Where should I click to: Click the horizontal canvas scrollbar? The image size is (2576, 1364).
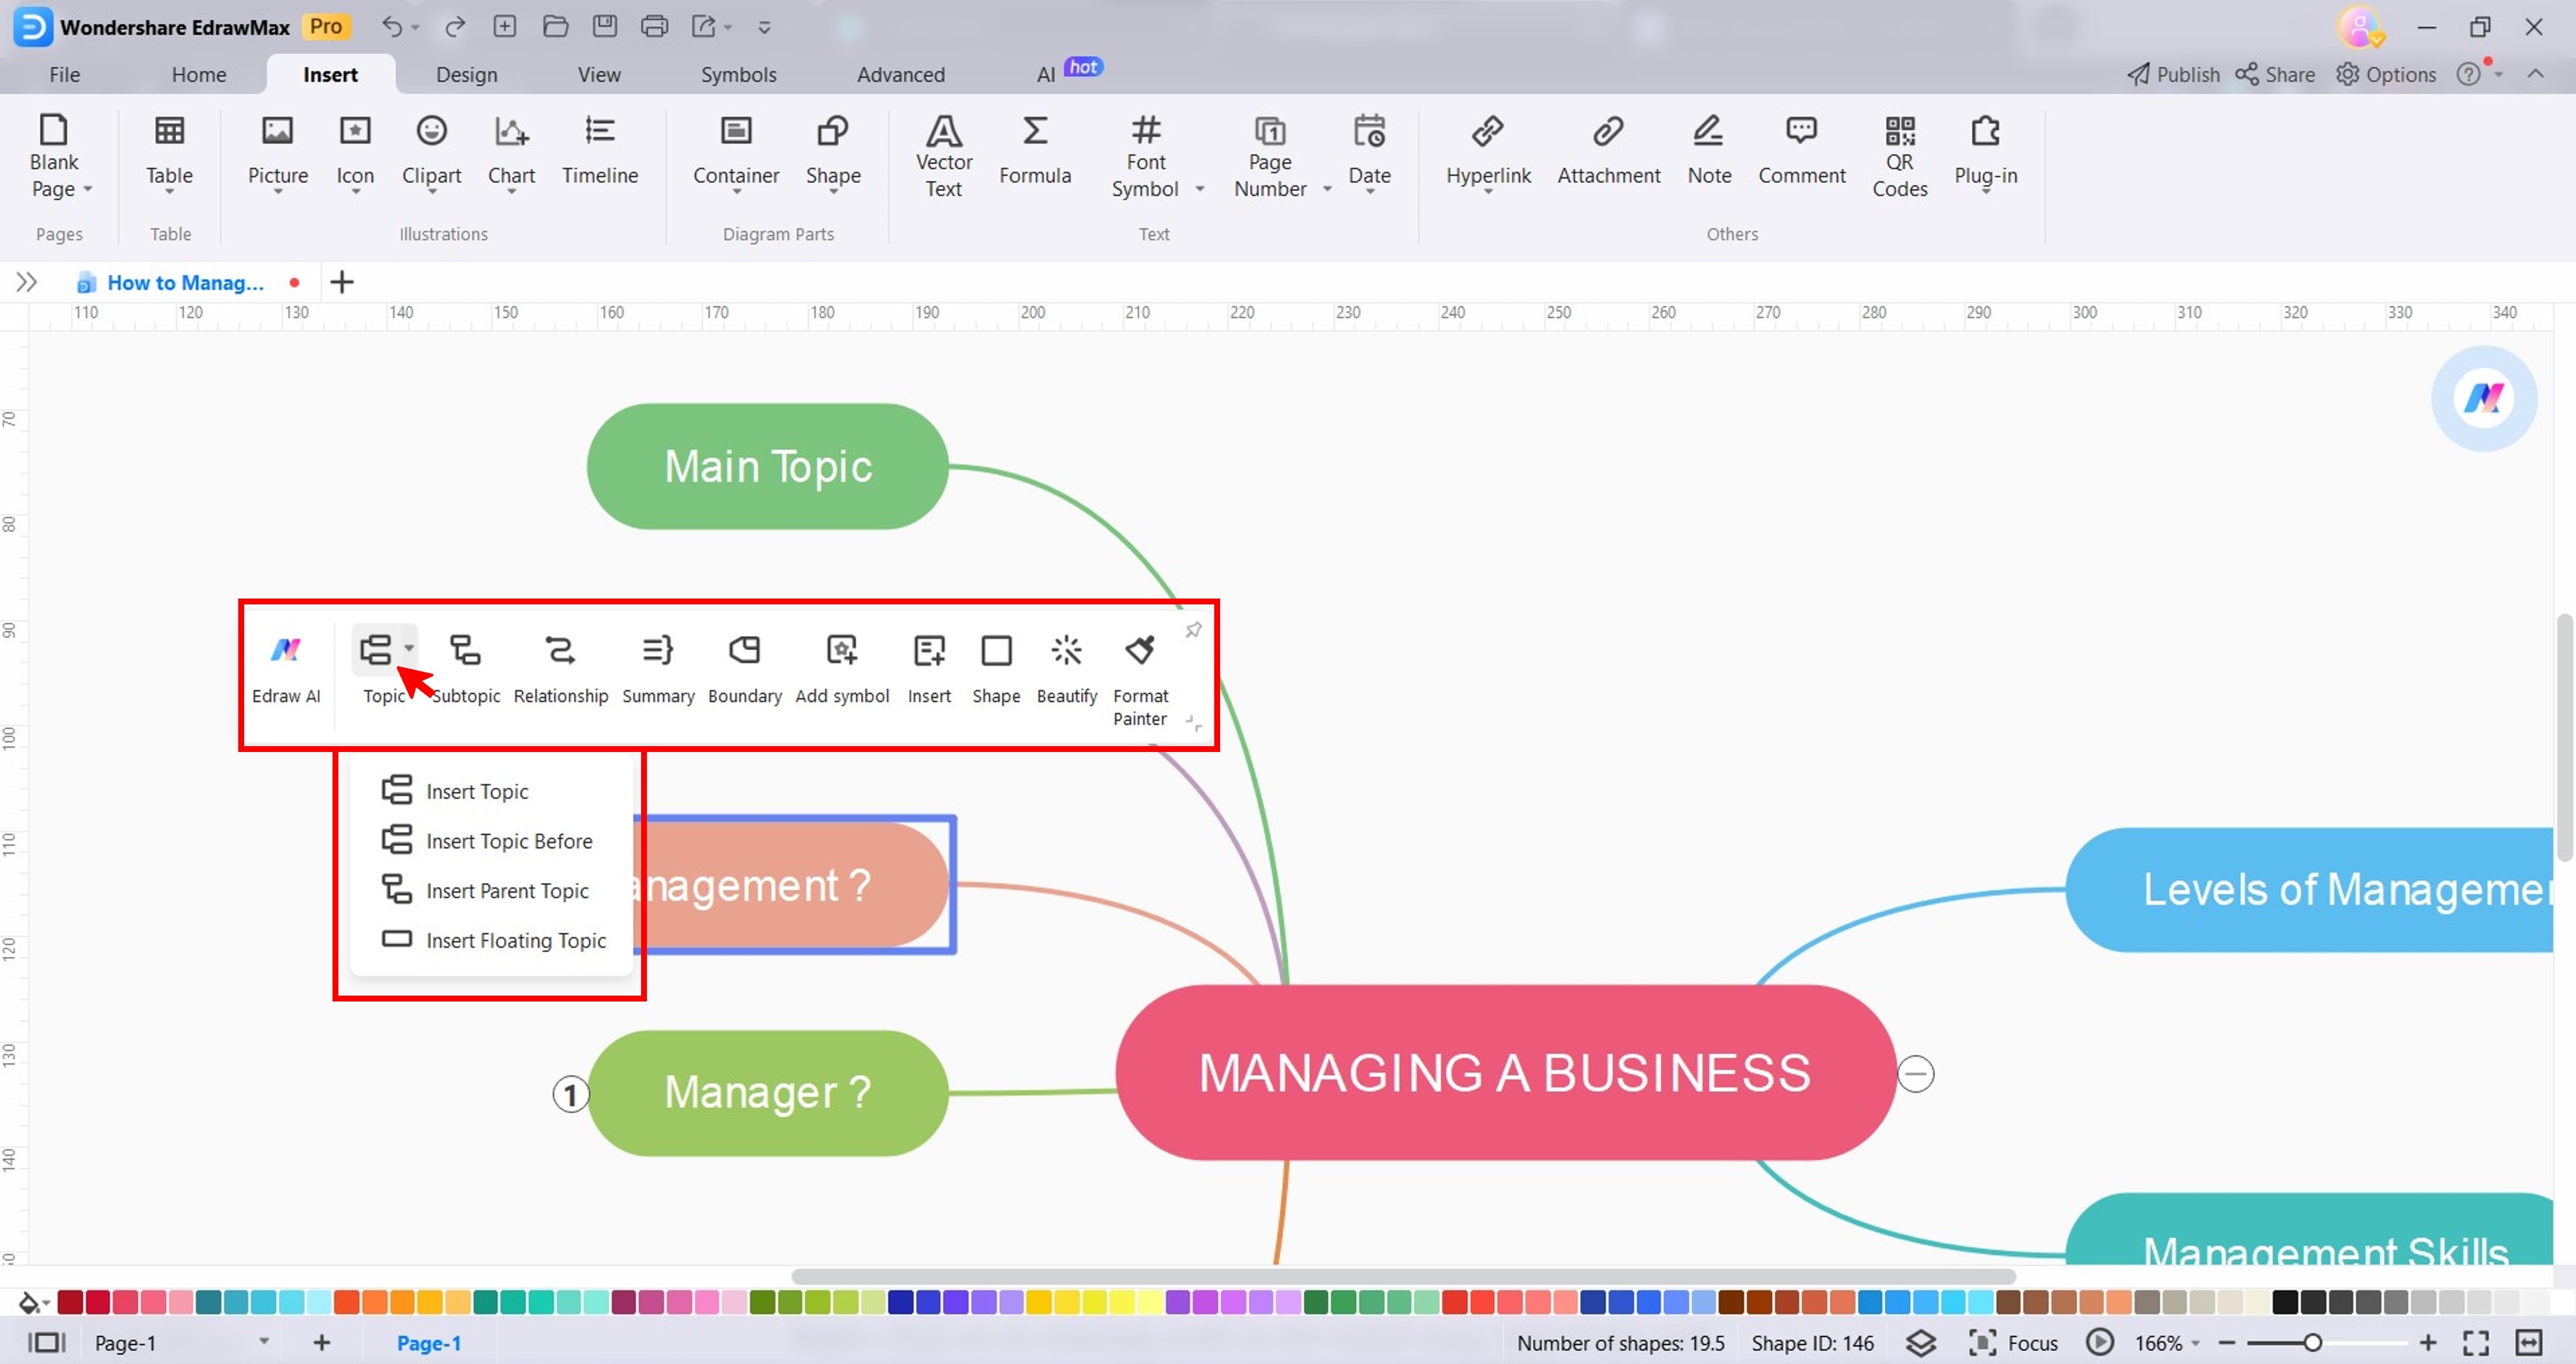1403,1276
